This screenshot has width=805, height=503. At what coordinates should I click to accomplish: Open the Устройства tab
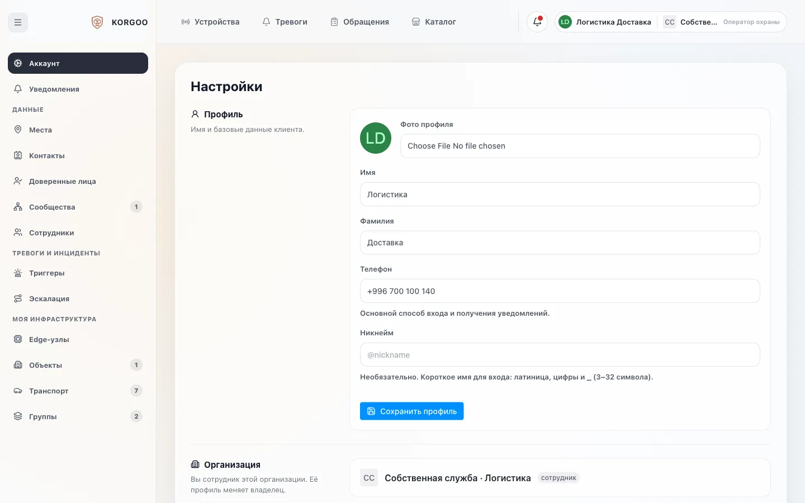[x=210, y=22]
